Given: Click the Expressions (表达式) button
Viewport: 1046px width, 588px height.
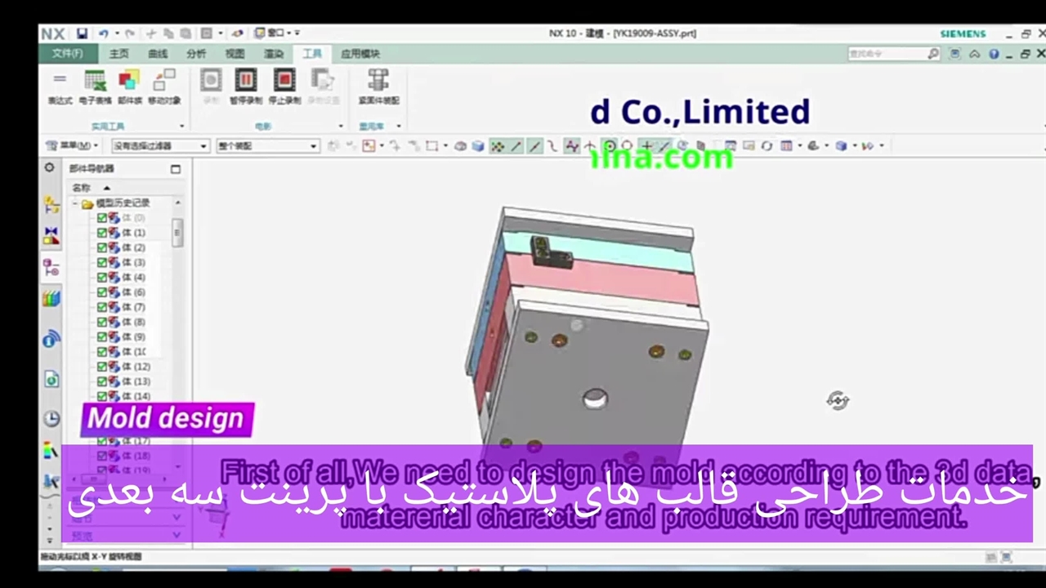Looking at the screenshot, I should click(x=60, y=87).
